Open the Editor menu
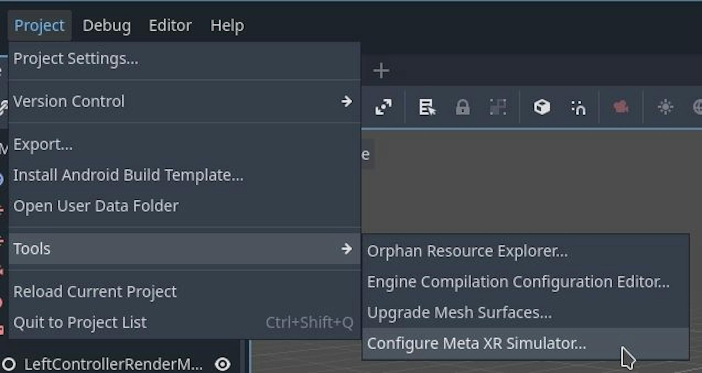This screenshot has height=373, width=702. pos(170,26)
